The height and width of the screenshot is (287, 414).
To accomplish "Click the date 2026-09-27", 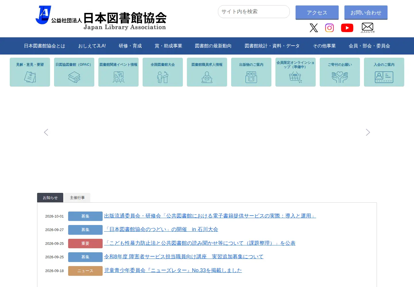I will point(54,230).
